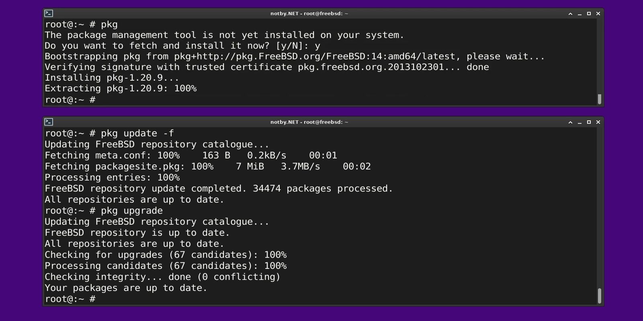
Task: Click the prompt area of the bottom terminal
Action: (70, 299)
